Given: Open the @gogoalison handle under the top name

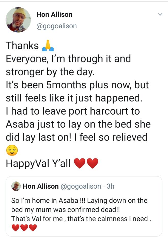Looking at the screenshot, I should [x=56, y=26].
